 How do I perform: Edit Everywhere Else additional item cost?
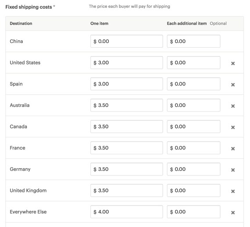193,212
